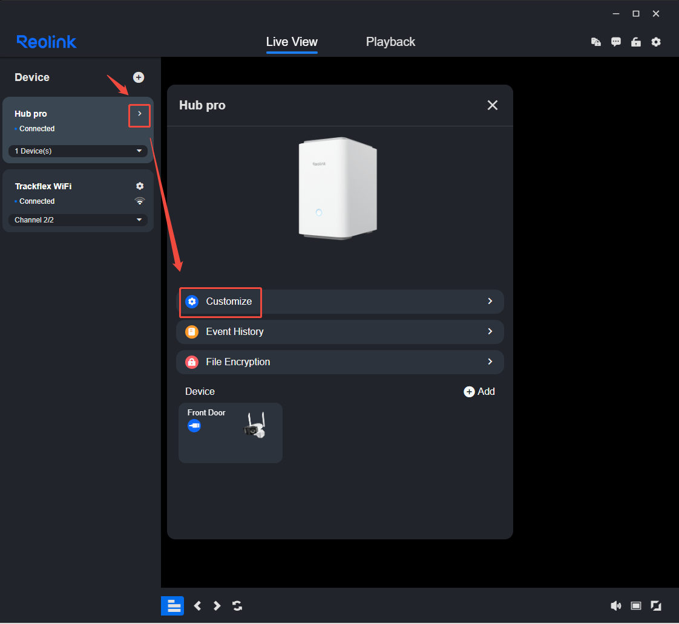Enter fullscreen with the expand icon
Viewport: 679px width, 624px height.
(x=656, y=606)
